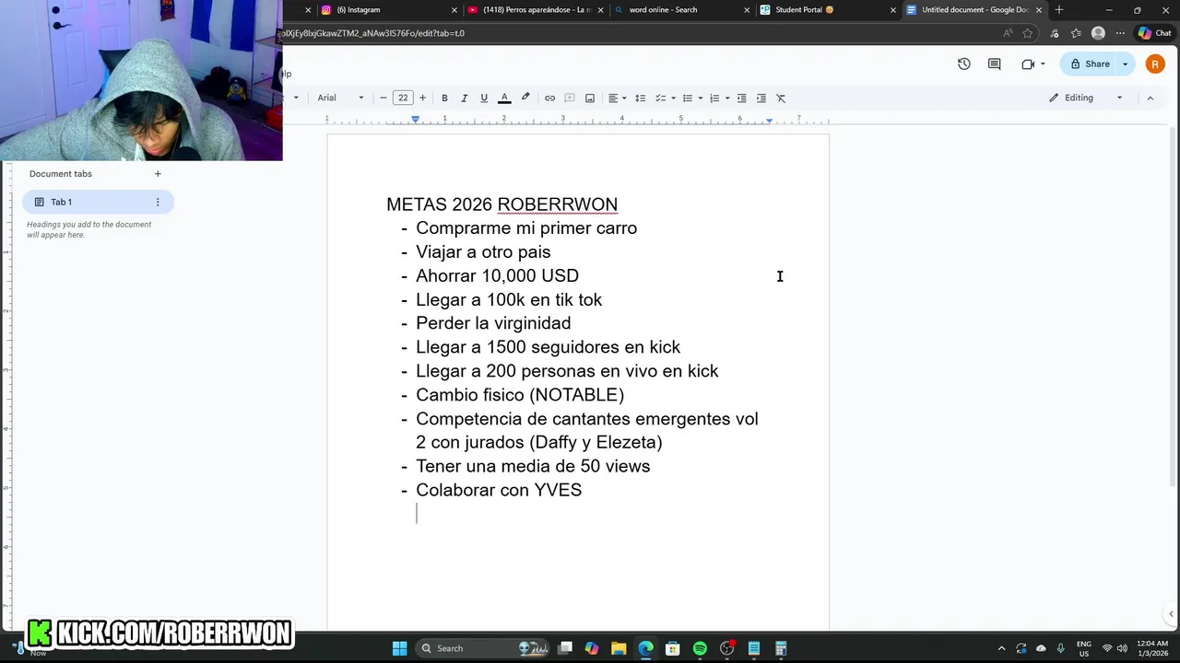Image resolution: width=1180 pixels, height=663 pixels.
Task: Click the increase indent icon
Action: [761, 98]
